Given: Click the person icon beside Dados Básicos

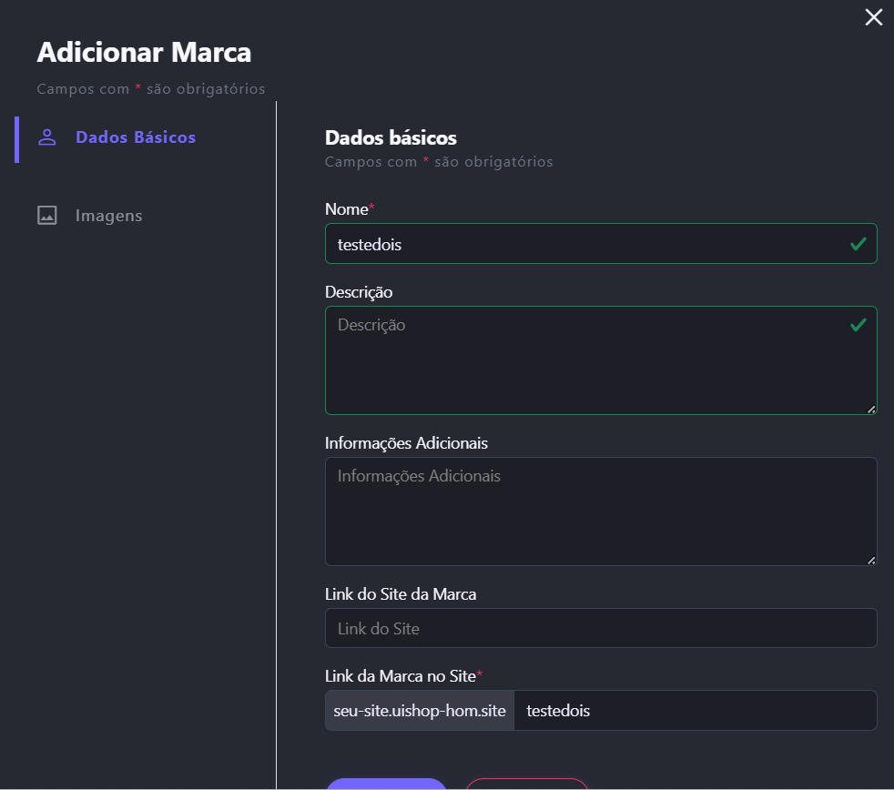Looking at the screenshot, I should pyautogui.click(x=47, y=137).
